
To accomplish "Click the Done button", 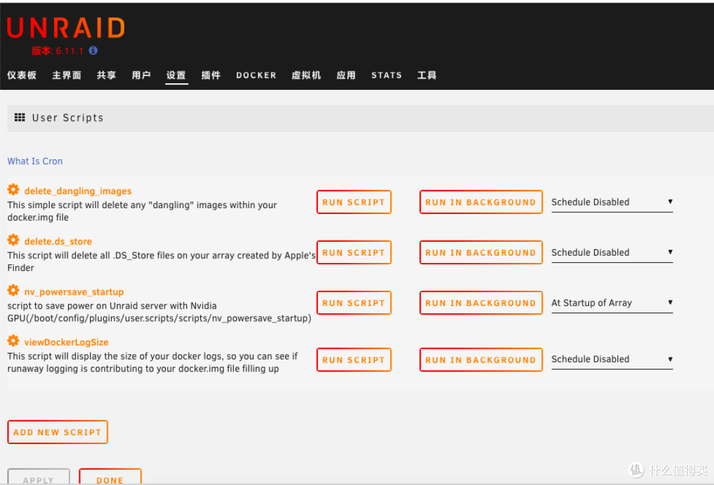I will [x=110, y=479].
